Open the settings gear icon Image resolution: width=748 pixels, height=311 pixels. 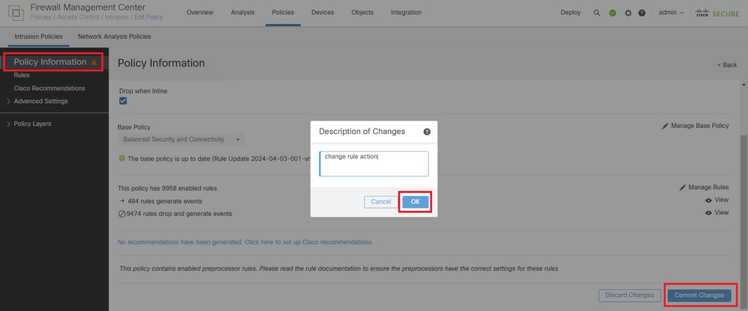click(x=627, y=13)
